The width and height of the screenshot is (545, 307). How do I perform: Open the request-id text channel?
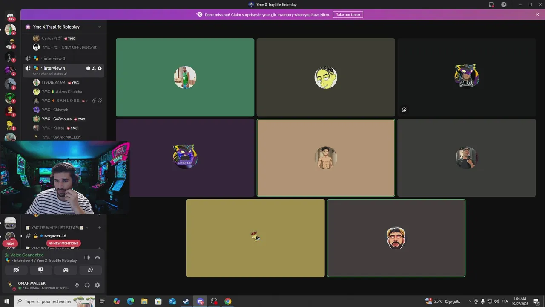(x=63, y=236)
